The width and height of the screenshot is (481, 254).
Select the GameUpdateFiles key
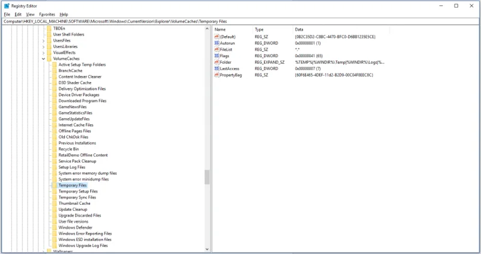(x=74, y=119)
